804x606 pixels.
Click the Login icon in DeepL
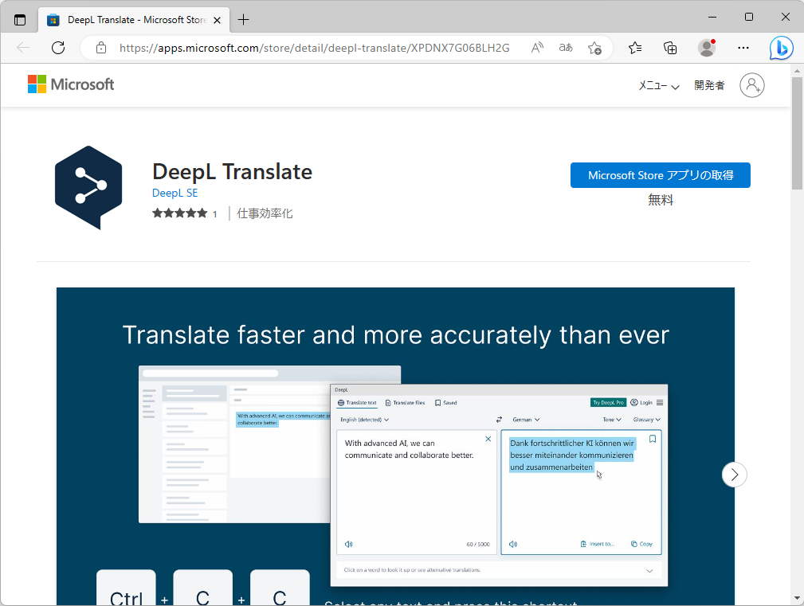point(642,402)
